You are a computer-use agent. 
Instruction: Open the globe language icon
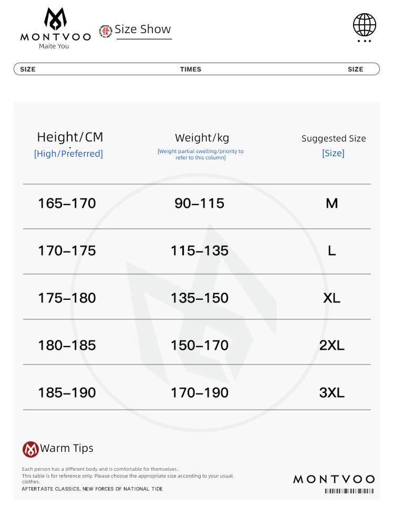coord(365,25)
